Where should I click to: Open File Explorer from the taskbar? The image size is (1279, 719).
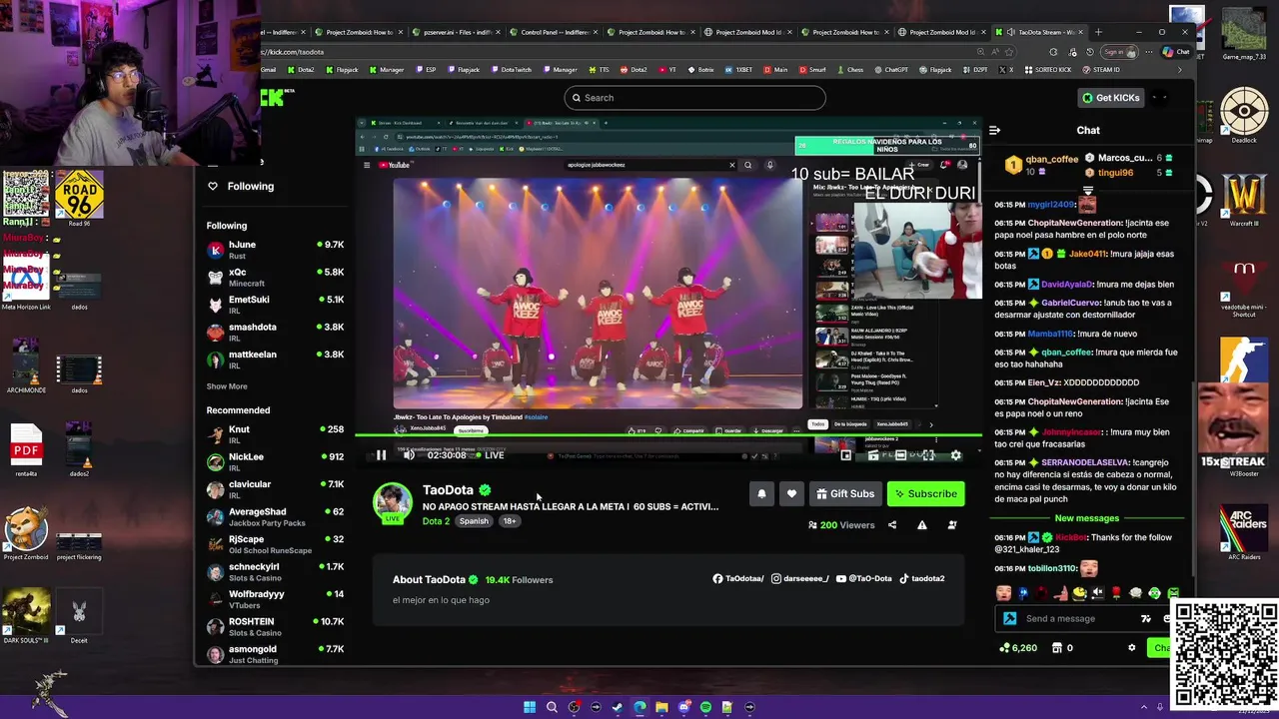point(661,707)
